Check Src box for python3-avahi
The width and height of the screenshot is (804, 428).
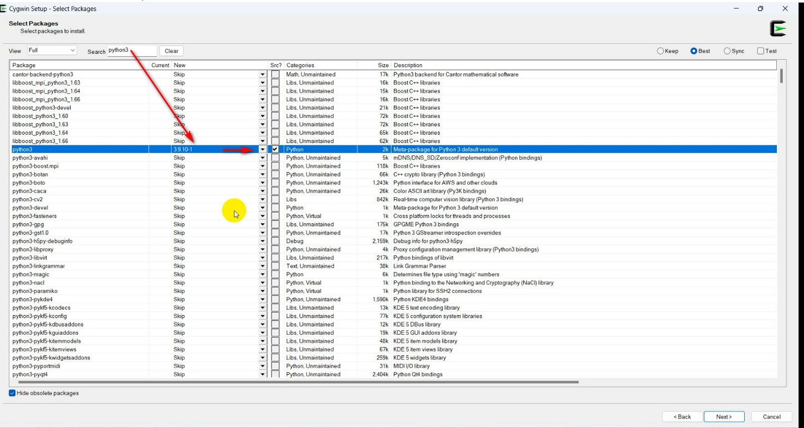pos(275,158)
